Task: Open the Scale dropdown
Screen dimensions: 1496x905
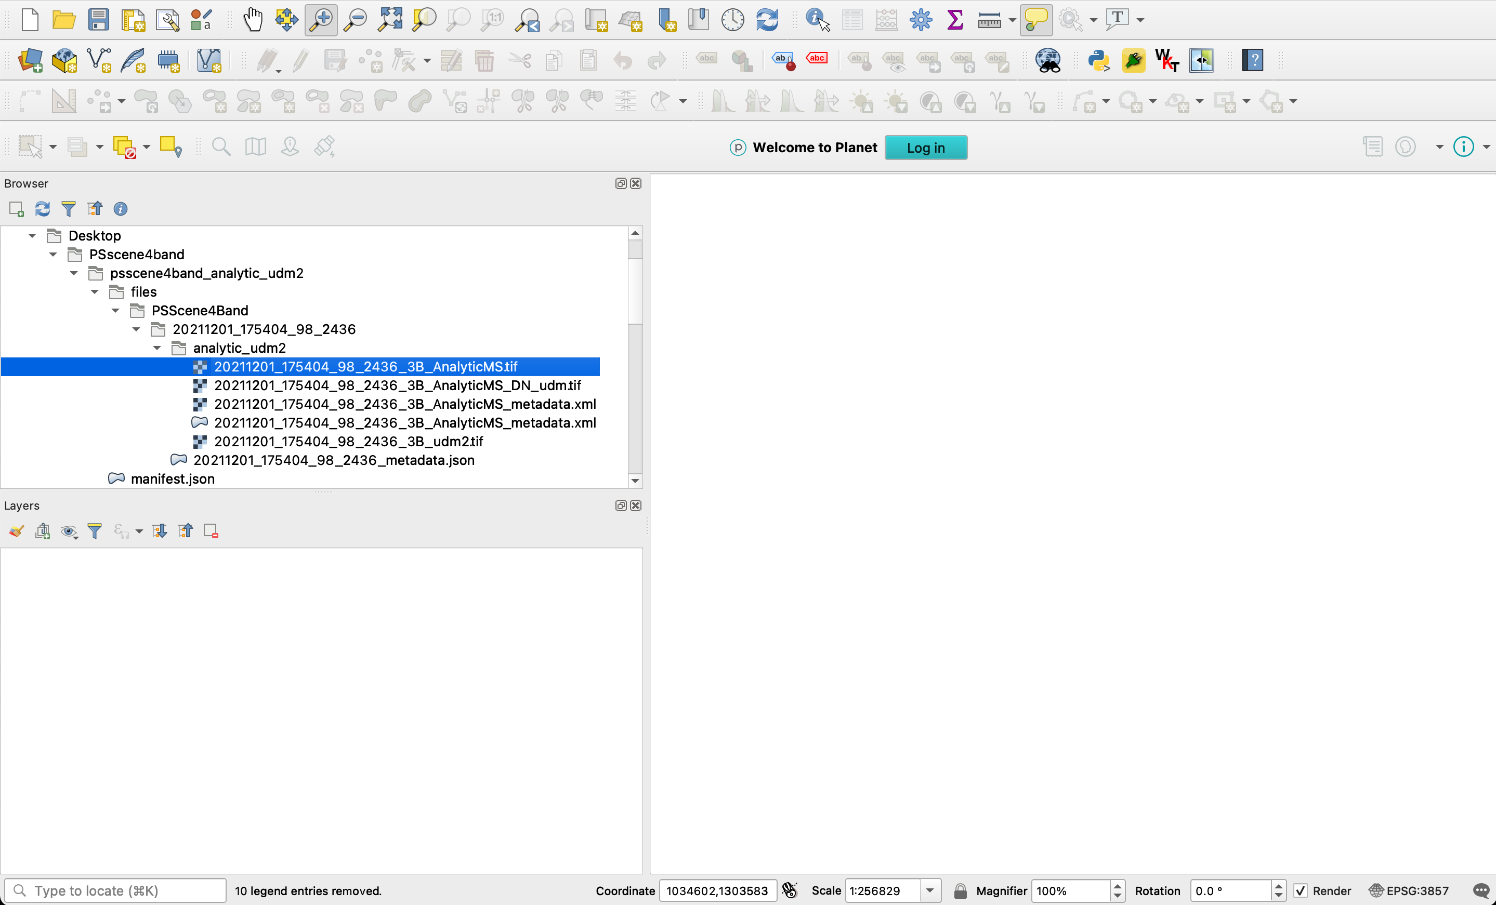Action: (x=930, y=890)
